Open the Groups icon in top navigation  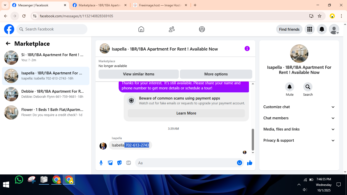(x=202, y=29)
